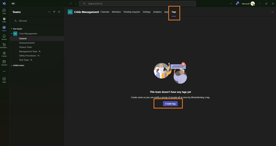This screenshot has width=276, height=146.
Task: Click the Microsoft Teams logo at top left
Action: coord(4,4)
